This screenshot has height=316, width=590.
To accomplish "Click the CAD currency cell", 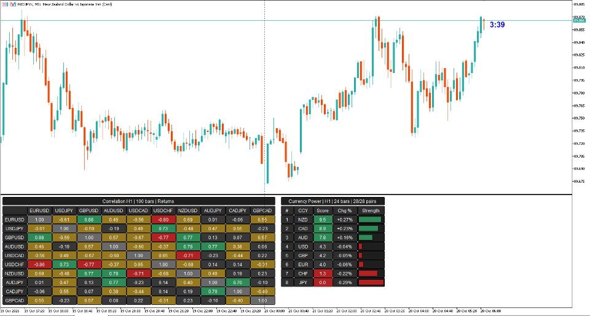I will click(x=303, y=228).
